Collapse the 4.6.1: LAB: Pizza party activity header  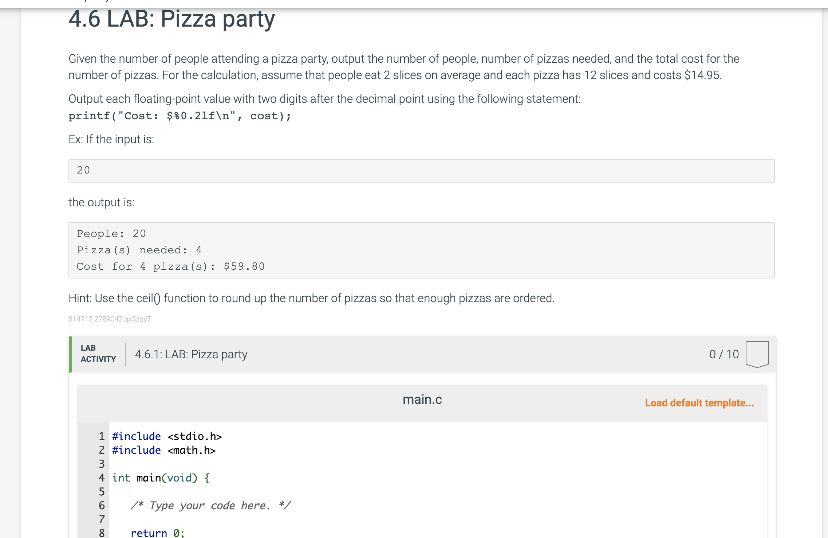[191, 354]
